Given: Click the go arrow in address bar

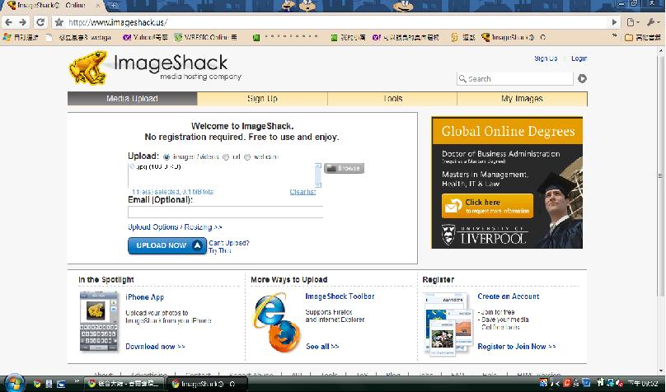Looking at the screenshot, I should pos(614,22).
